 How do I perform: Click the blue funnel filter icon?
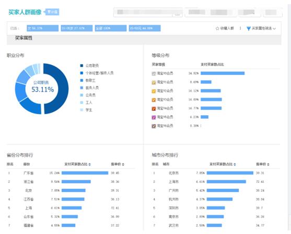(x=249, y=29)
